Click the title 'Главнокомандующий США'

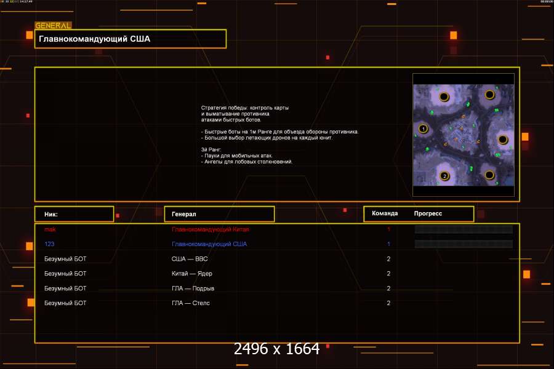click(x=94, y=39)
